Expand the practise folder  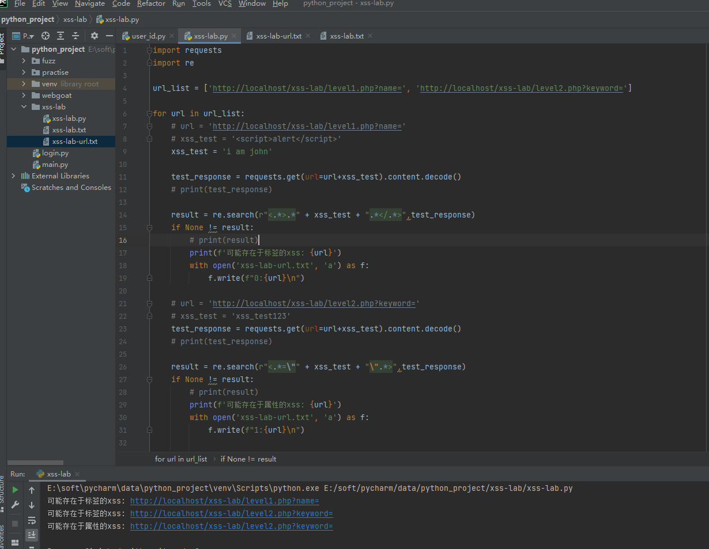coord(24,73)
